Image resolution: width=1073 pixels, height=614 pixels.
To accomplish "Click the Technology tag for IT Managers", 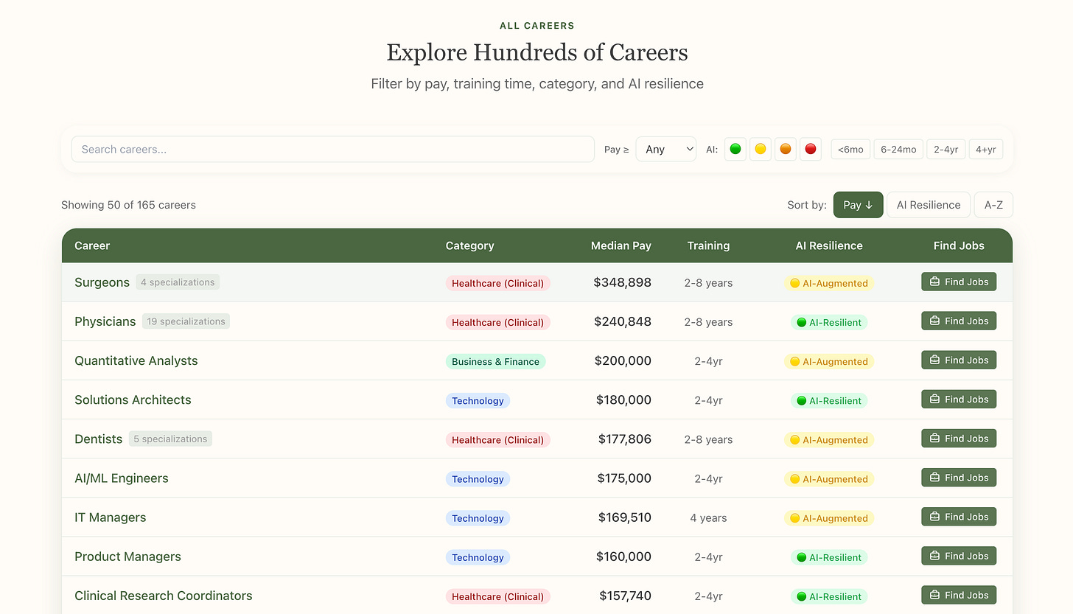I will [x=478, y=518].
